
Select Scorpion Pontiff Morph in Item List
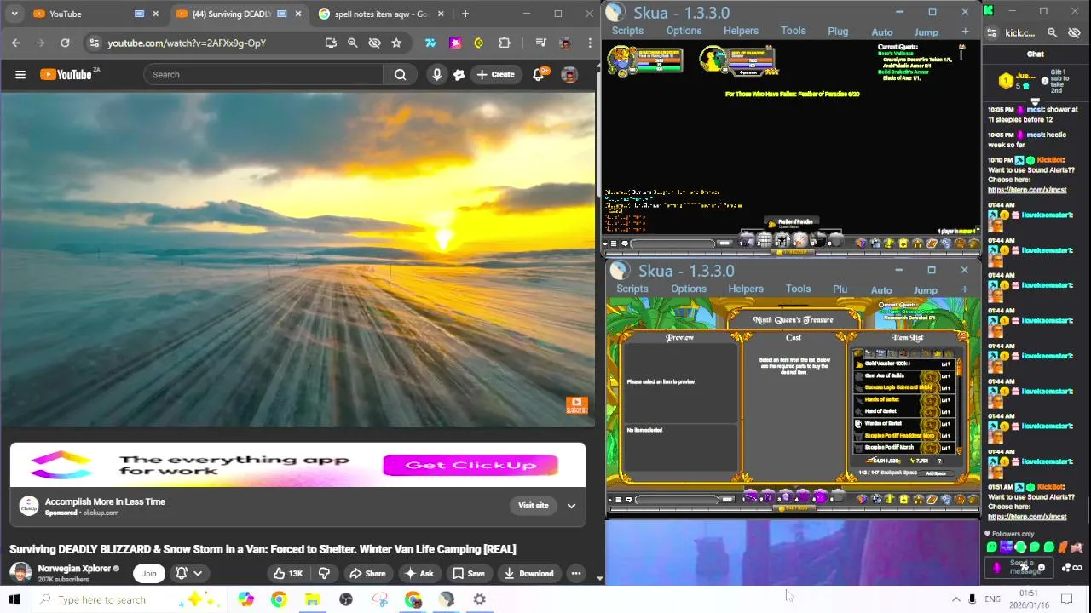[x=905, y=447]
